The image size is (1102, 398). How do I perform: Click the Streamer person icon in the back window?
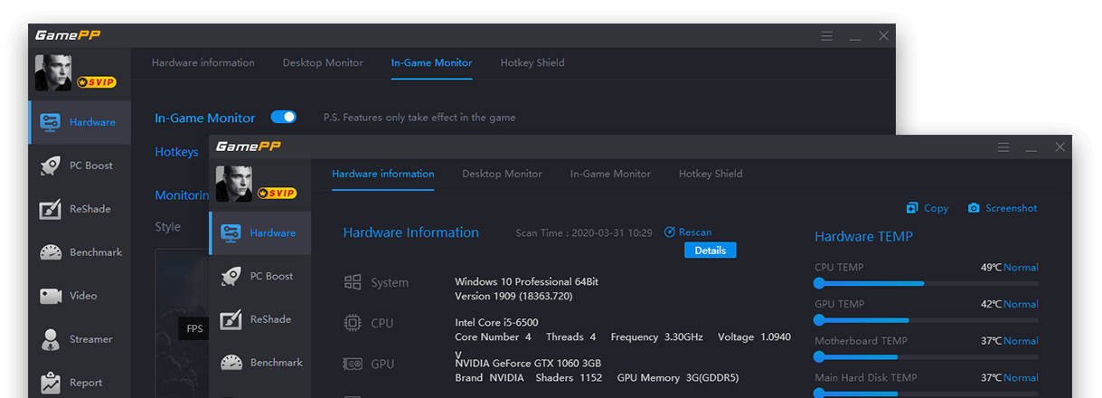51,339
